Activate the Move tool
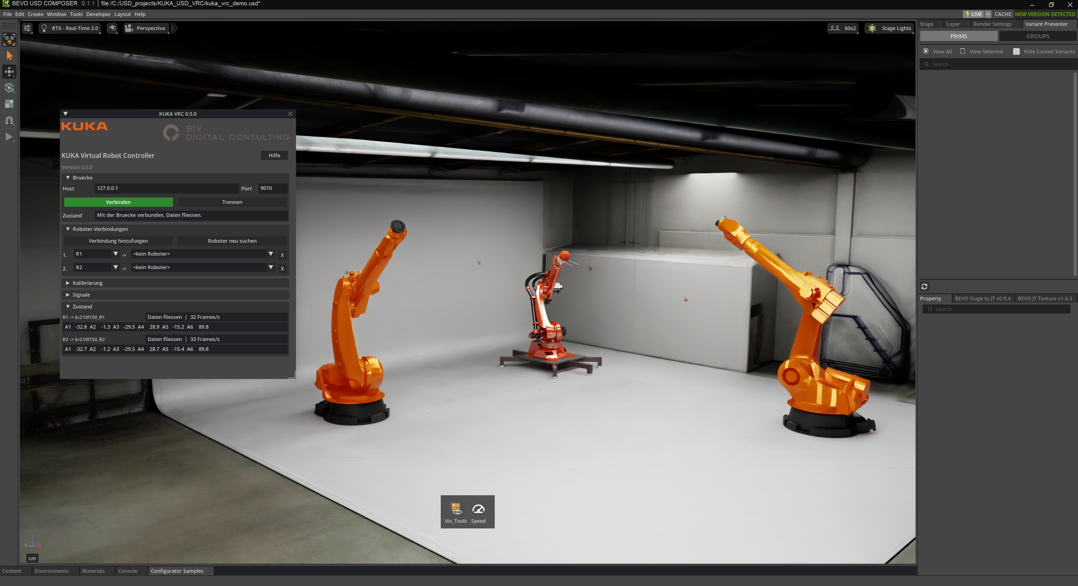Image resolution: width=1078 pixels, height=586 pixels. click(9, 72)
